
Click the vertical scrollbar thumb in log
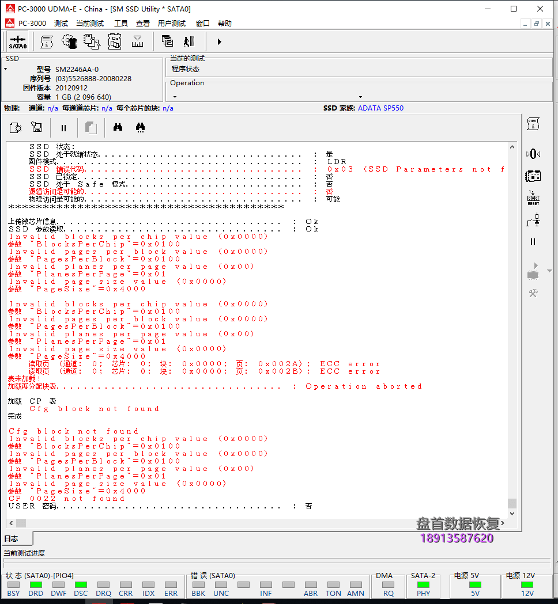(x=512, y=503)
